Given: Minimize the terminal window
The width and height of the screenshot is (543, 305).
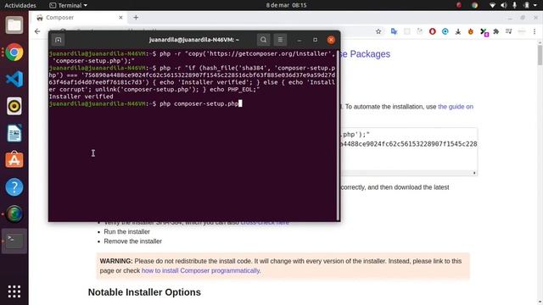Looking at the screenshot, I should [299, 40].
